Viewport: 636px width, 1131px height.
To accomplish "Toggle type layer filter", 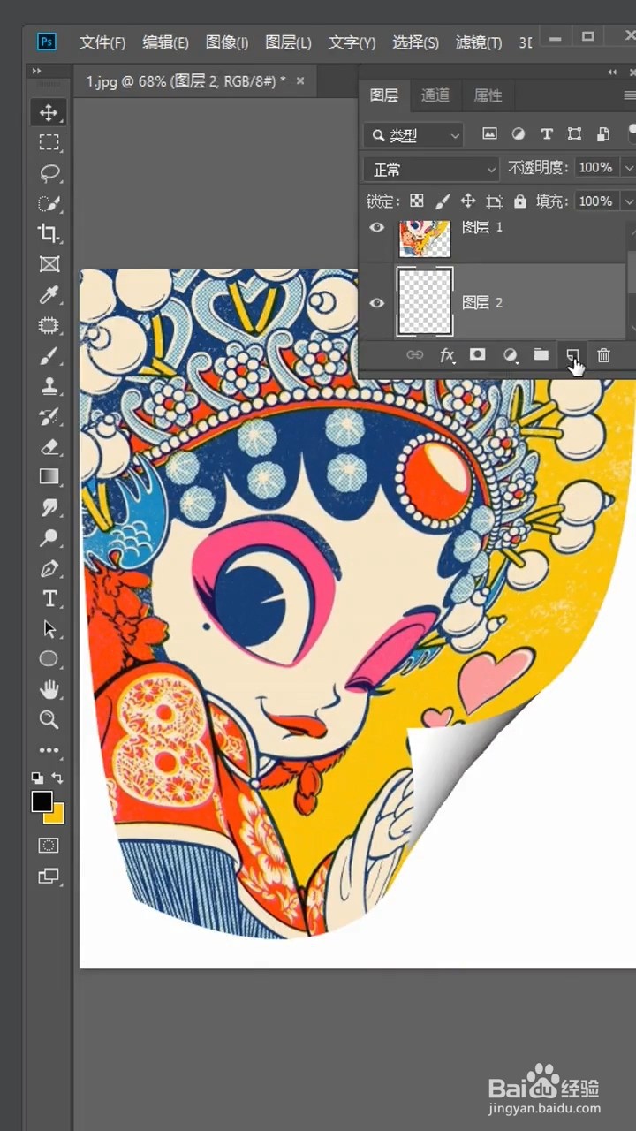I will [547, 134].
